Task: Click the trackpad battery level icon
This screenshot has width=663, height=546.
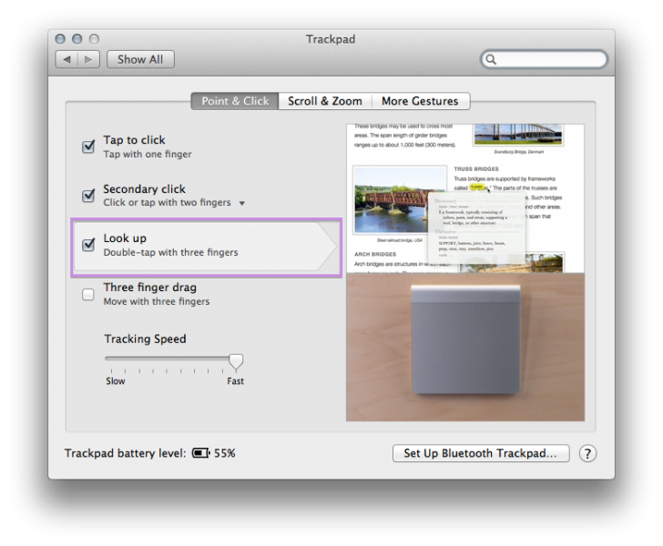Action: coord(201,453)
